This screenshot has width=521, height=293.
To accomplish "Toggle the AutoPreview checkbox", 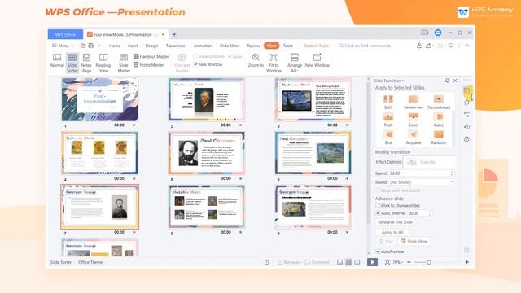I will [378, 251].
